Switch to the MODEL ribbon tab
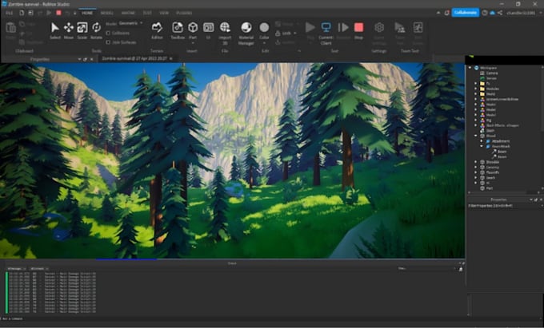 point(107,13)
